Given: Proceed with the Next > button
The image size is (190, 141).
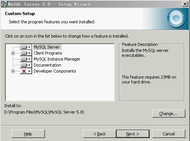Looking at the screenshot, I should point(133,134).
